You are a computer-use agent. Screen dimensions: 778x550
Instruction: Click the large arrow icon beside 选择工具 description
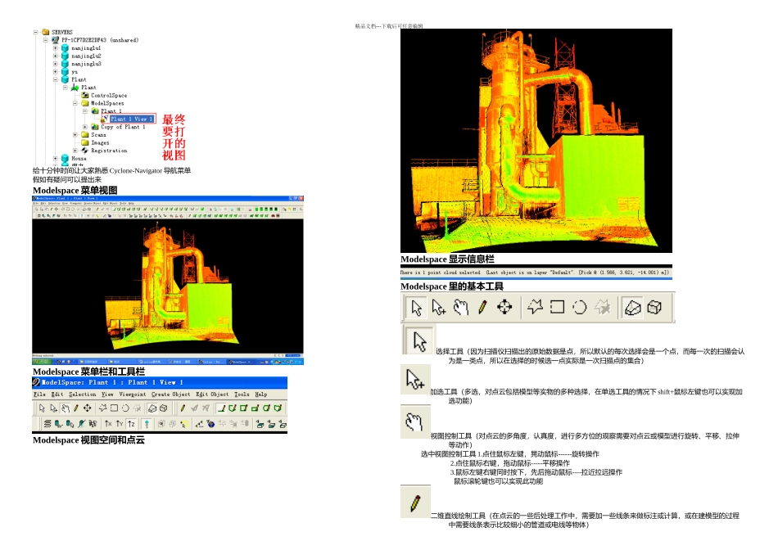pyautogui.click(x=420, y=341)
